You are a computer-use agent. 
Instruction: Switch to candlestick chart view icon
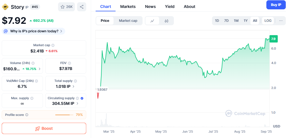[x=166, y=21]
